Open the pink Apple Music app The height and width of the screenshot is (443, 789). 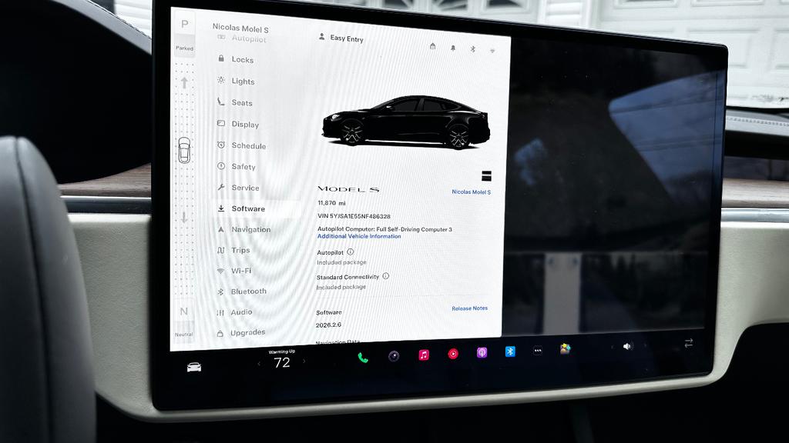pos(424,355)
